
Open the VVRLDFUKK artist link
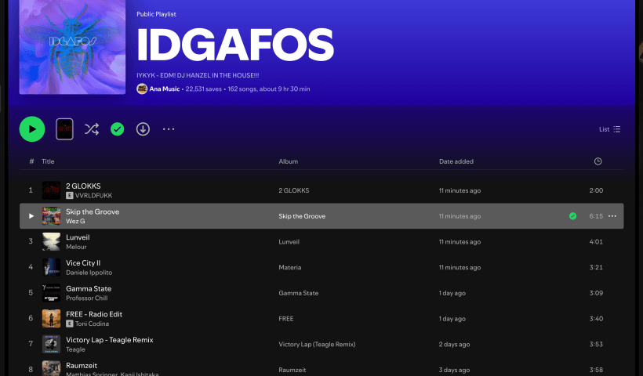(x=93, y=195)
